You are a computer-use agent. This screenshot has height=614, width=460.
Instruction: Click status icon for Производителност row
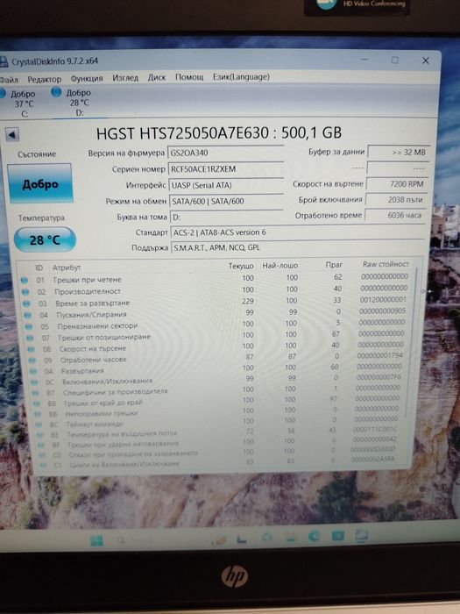tap(25, 292)
